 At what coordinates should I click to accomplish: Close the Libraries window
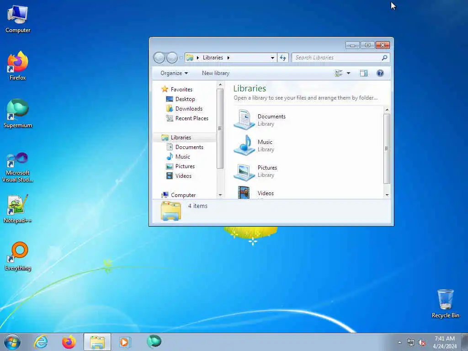[x=383, y=45]
